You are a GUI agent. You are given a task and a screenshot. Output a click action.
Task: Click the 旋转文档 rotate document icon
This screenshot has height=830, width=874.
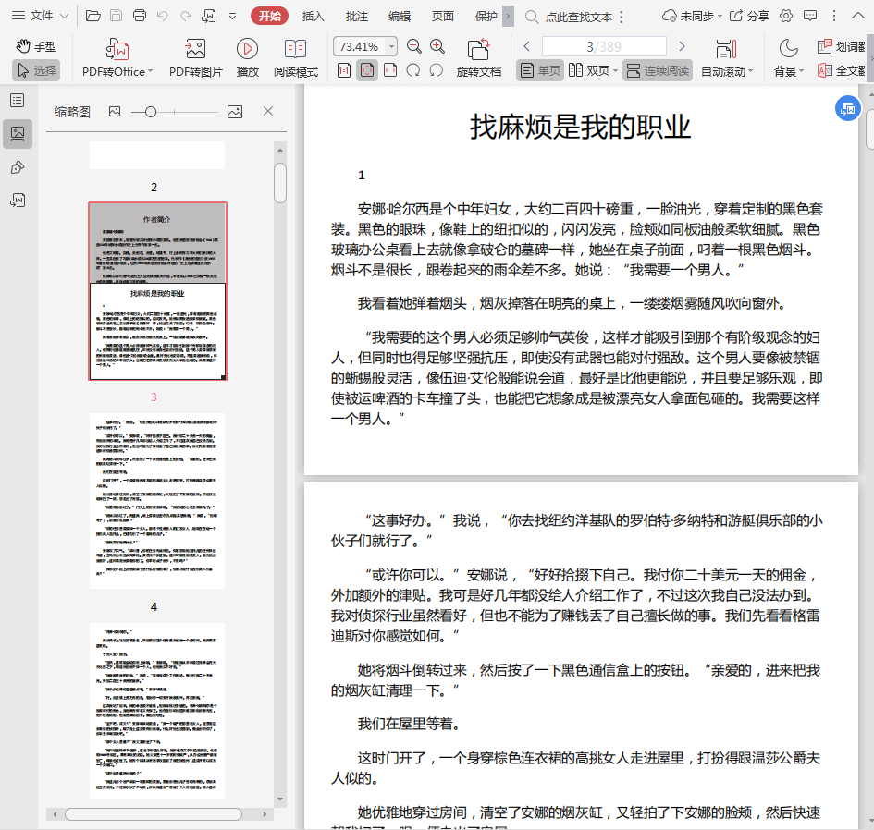point(478,49)
